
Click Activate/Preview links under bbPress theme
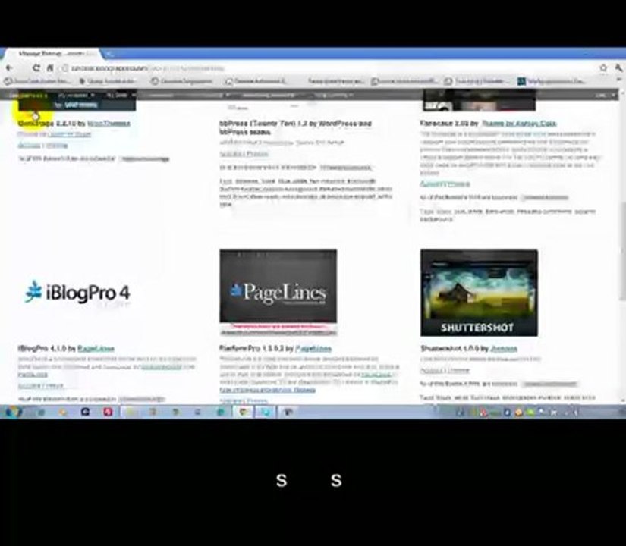(244, 154)
